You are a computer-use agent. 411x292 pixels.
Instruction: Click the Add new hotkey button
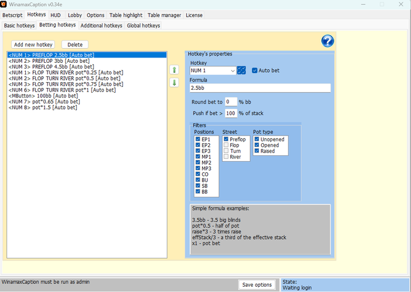tap(33, 45)
